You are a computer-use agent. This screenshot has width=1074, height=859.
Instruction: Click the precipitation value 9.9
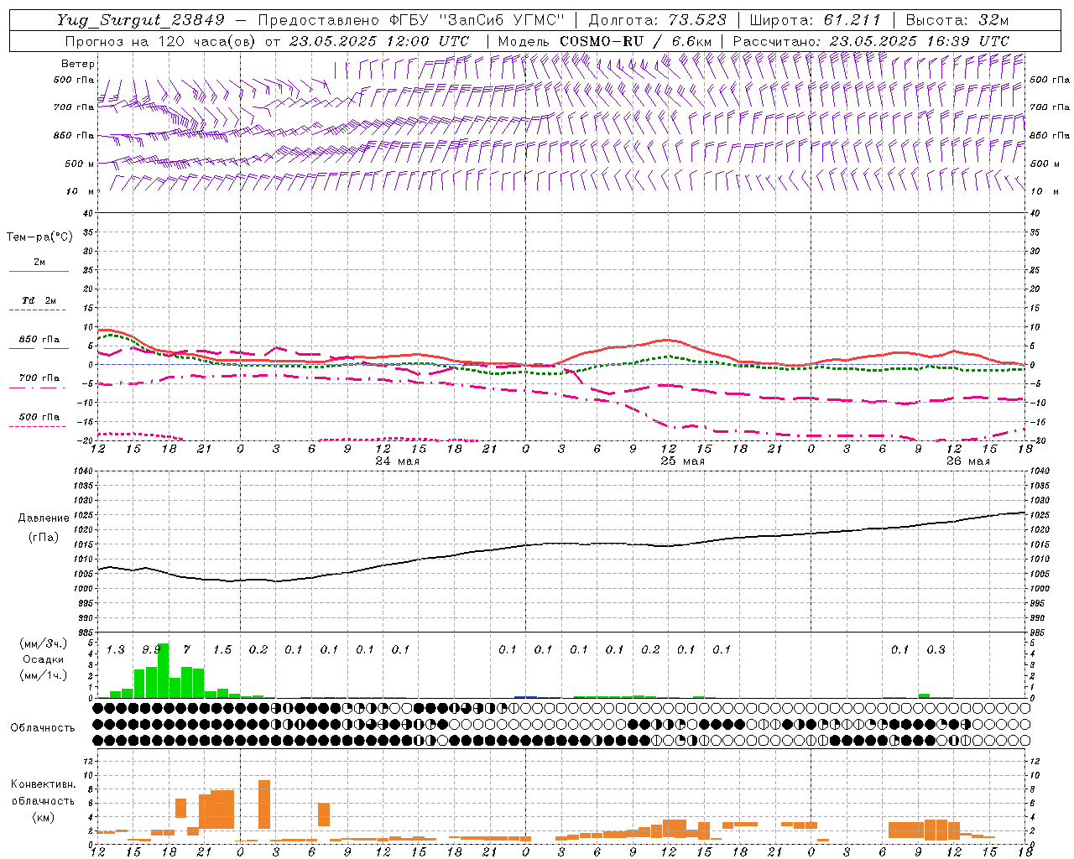click(x=151, y=649)
